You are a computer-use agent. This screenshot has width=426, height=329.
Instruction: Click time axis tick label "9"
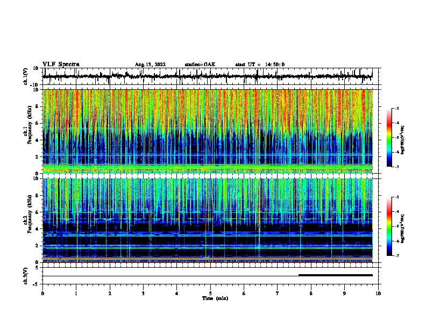(x=344, y=294)
